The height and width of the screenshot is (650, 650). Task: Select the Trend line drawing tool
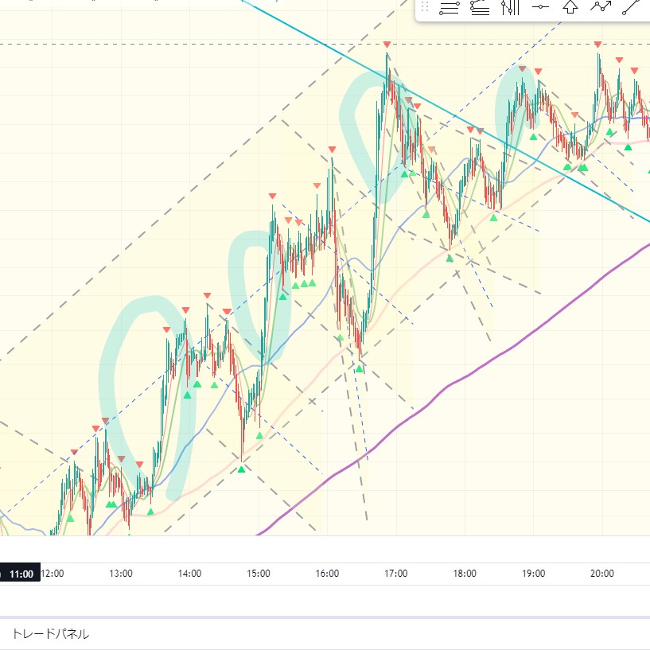tap(630, 8)
